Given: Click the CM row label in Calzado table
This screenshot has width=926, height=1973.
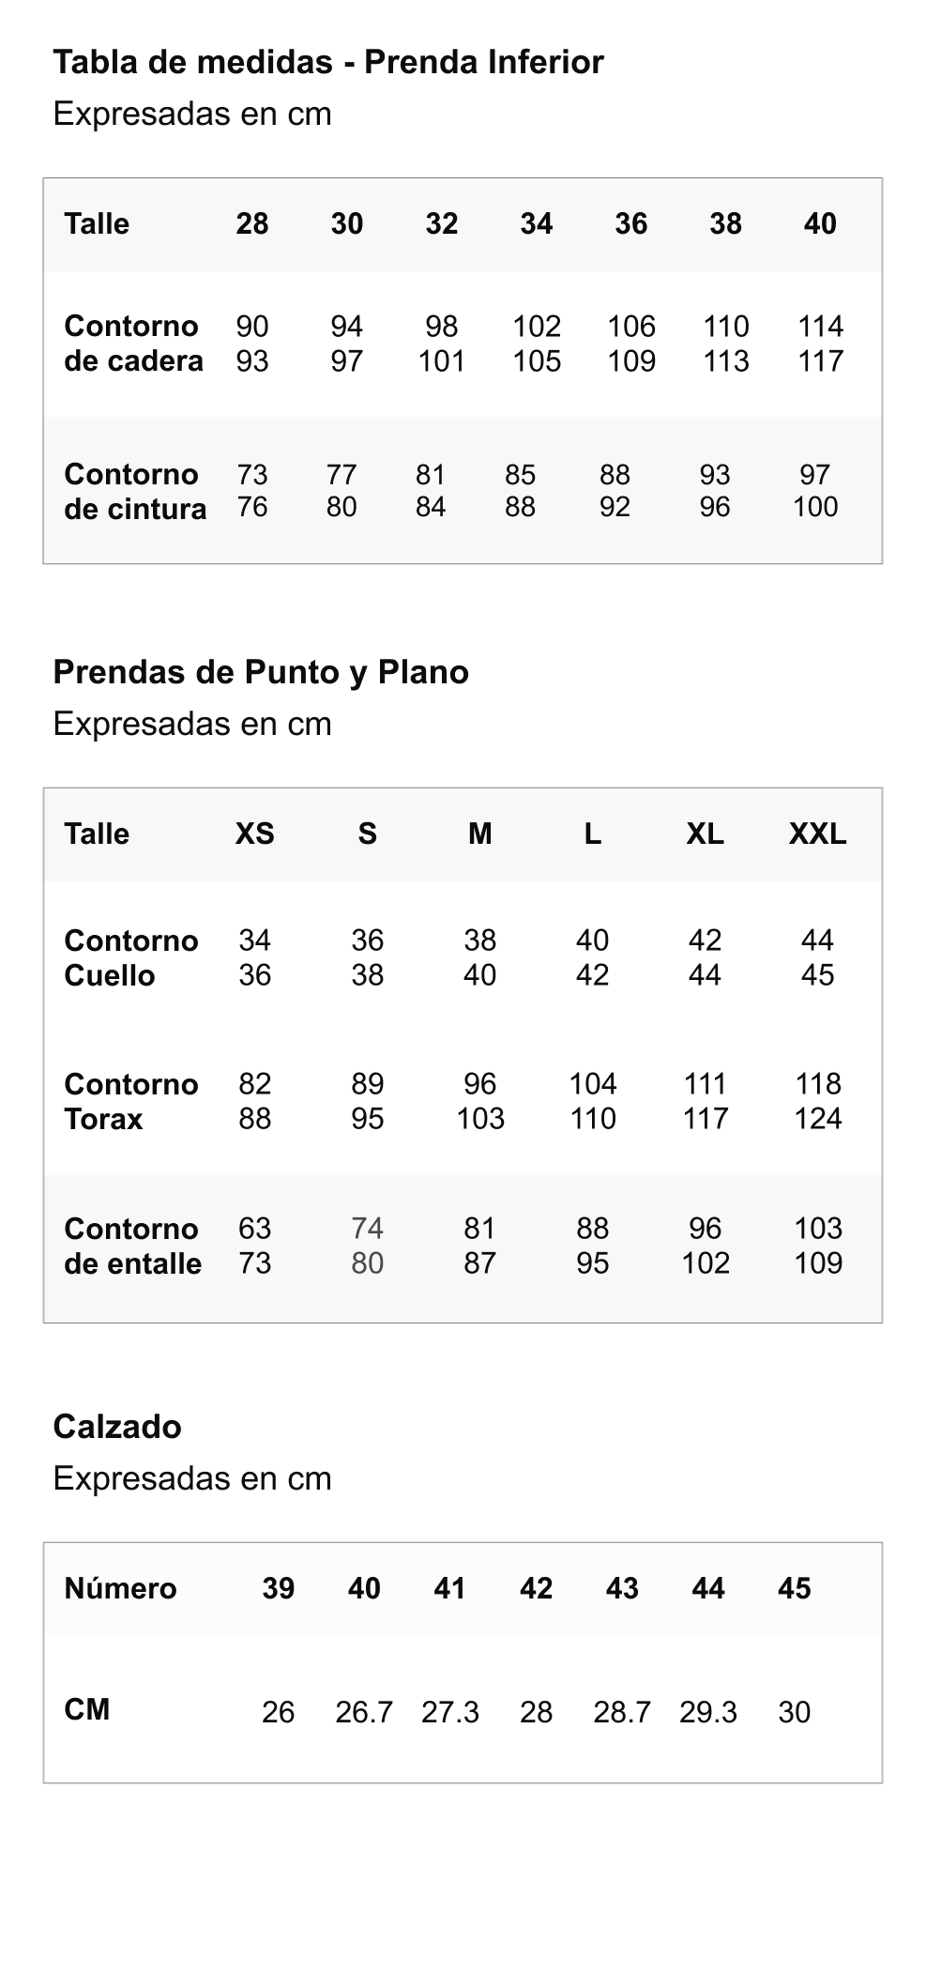Looking at the screenshot, I should 87,1710.
